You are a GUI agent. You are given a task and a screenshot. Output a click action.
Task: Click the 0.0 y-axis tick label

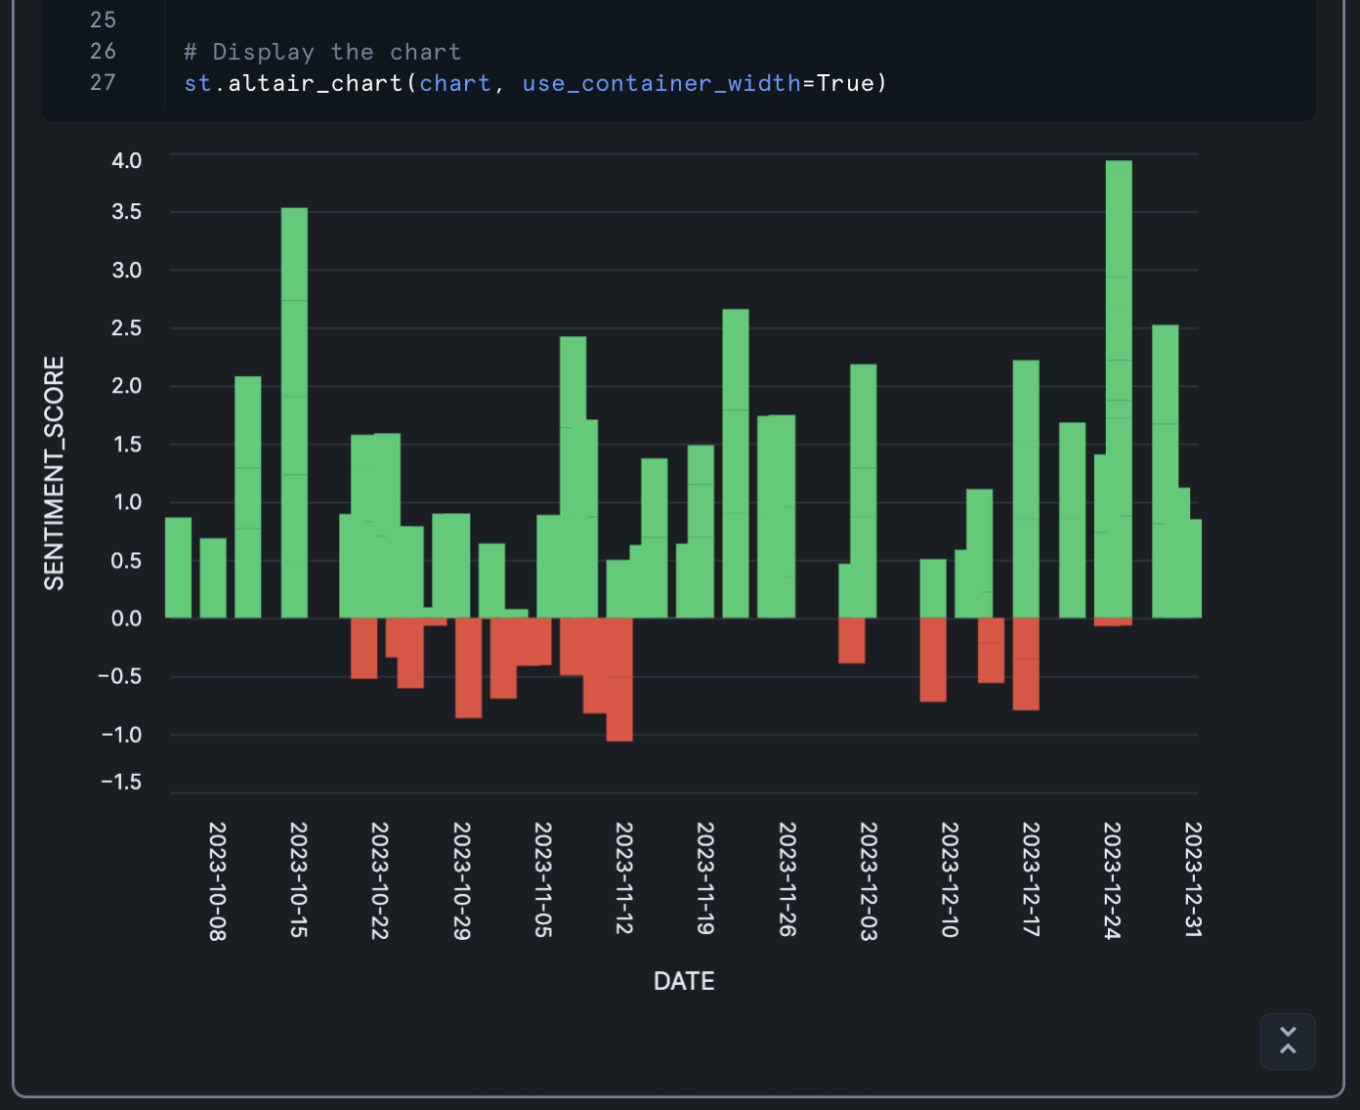point(126,619)
